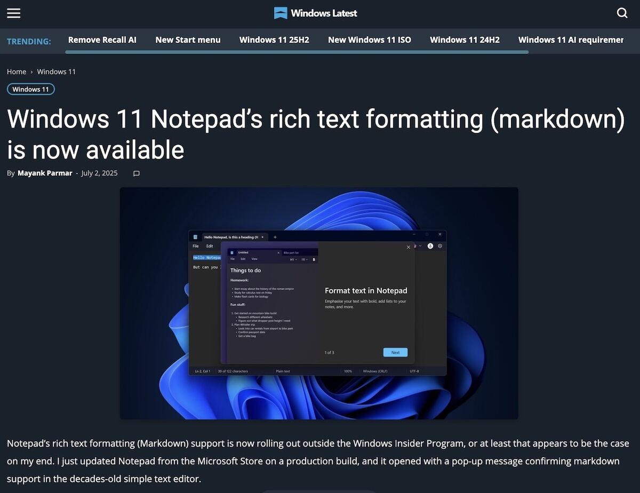Click the Windows Latest logo
Viewport: 640px width, 493px height.
point(315,13)
